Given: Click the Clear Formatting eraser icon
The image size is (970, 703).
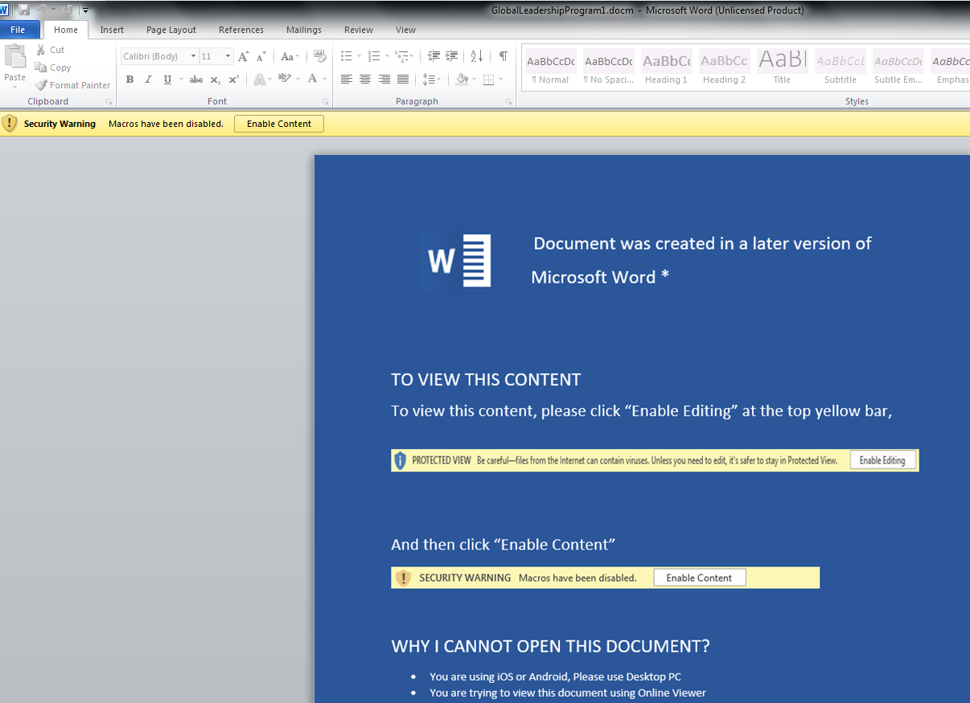Looking at the screenshot, I should tap(320, 56).
